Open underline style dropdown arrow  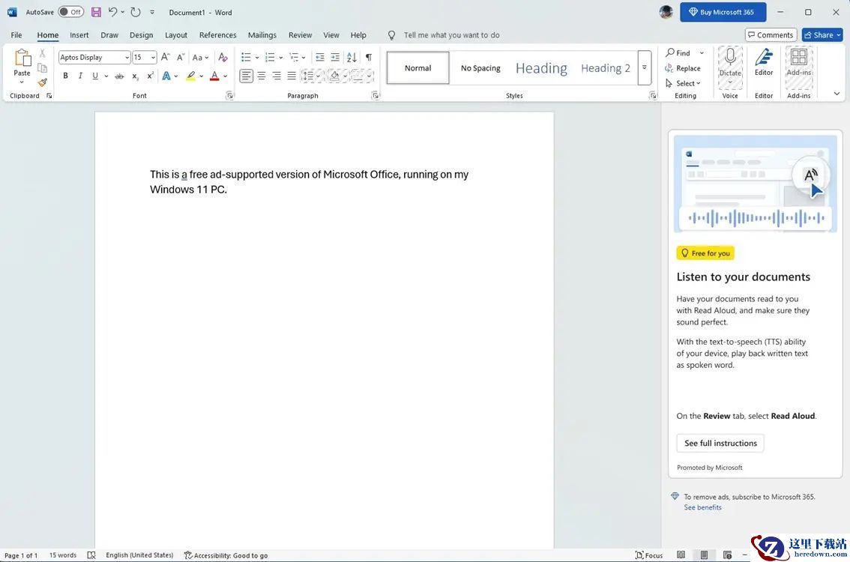(x=106, y=76)
